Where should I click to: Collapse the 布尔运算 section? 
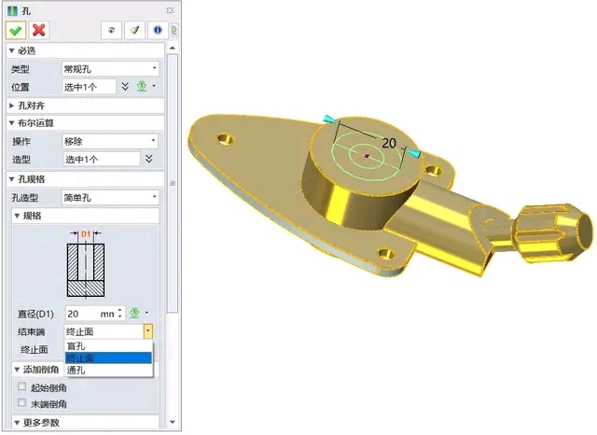(11, 123)
